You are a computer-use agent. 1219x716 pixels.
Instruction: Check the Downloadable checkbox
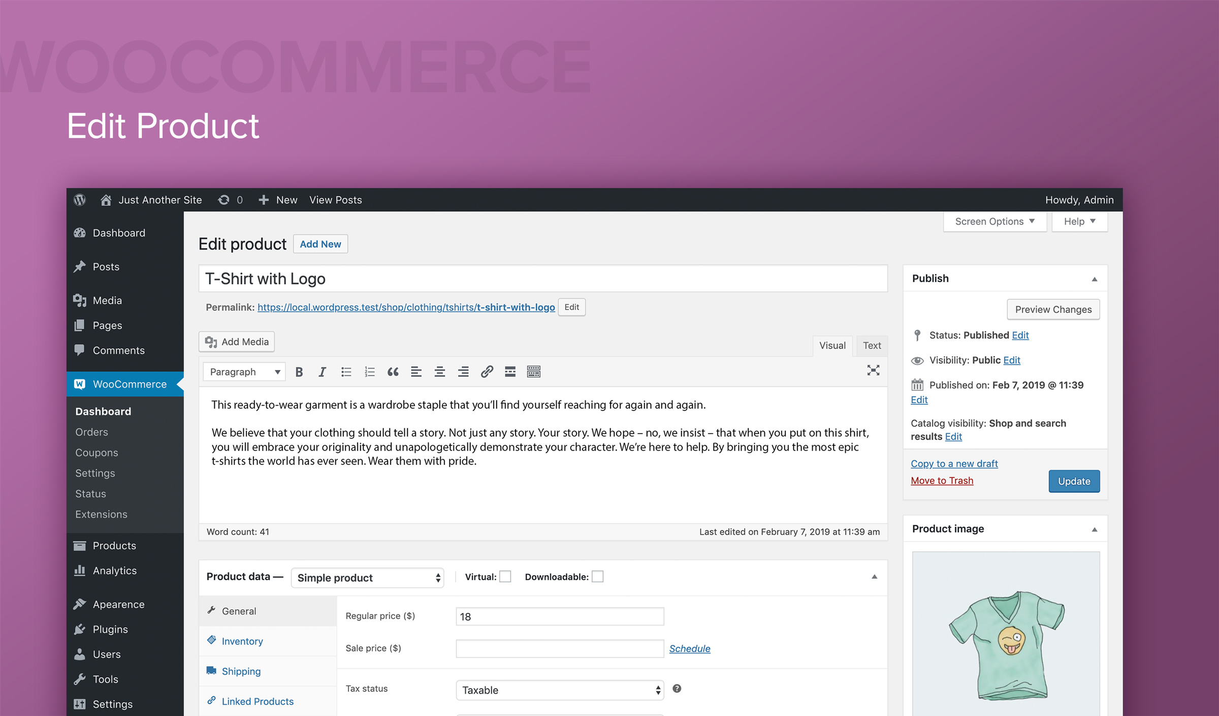point(597,577)
